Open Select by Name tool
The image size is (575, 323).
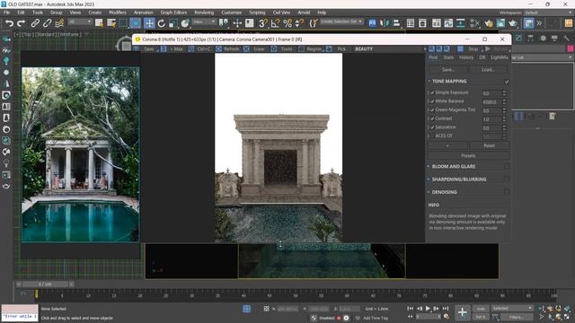111,23
